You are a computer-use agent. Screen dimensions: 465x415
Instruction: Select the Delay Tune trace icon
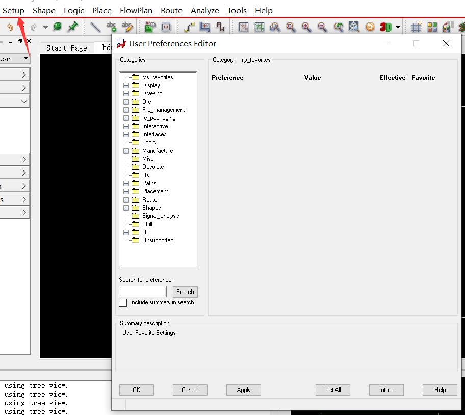point(220,27)
